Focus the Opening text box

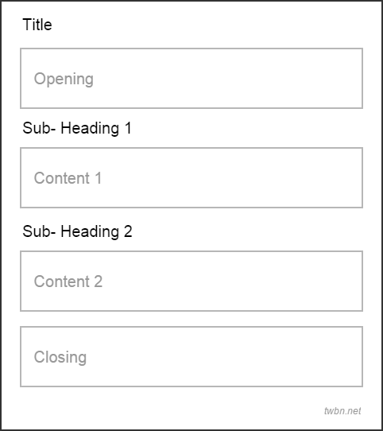pyautogui.click(x=191, y=79)
